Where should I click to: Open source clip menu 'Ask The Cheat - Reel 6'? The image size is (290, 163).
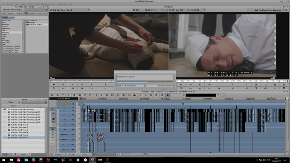[71, 10]
